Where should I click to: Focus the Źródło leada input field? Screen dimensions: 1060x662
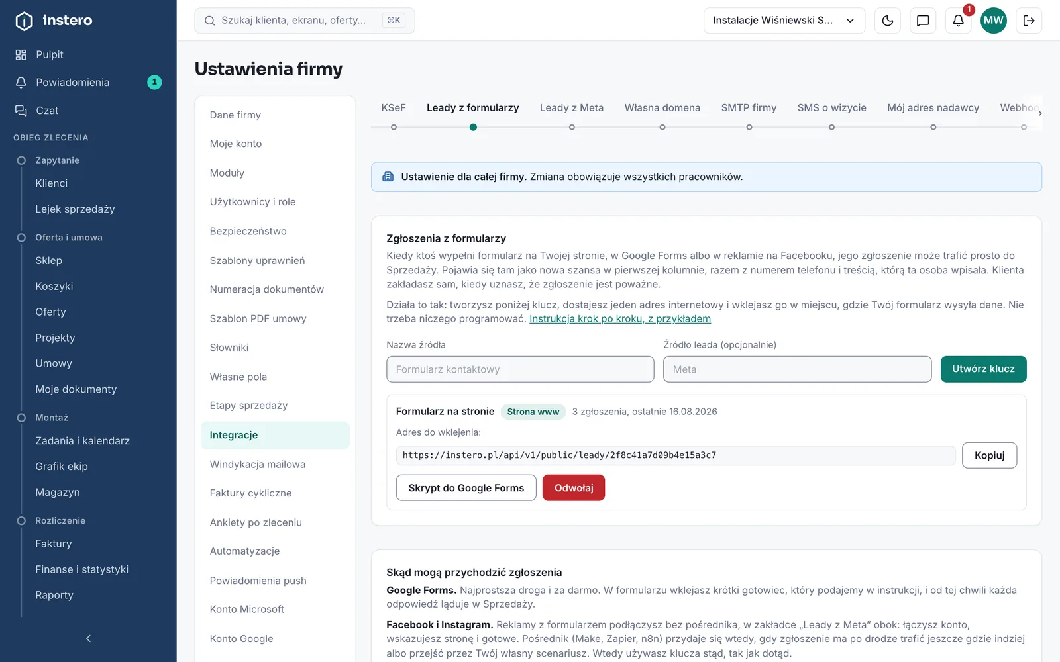point(798,369)
